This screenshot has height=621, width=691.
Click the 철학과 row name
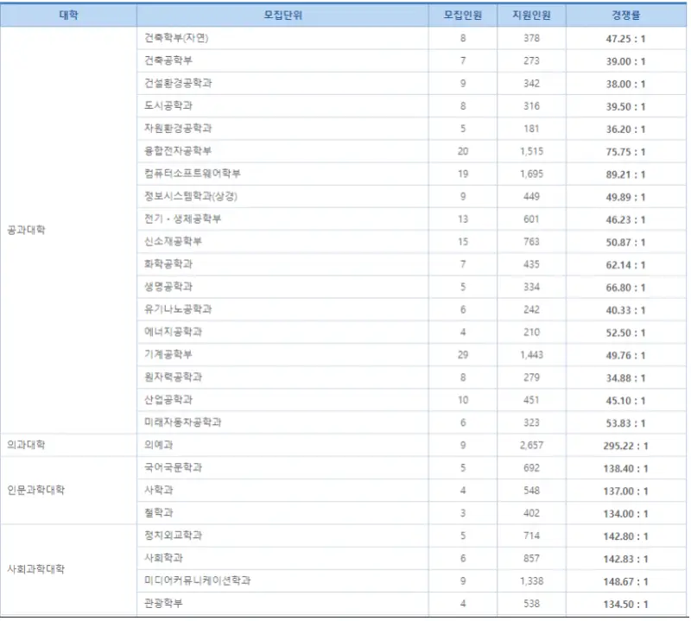click(x=159, y=513)
